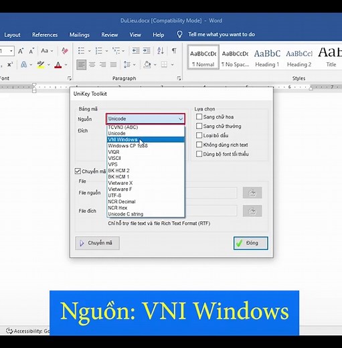Image resolution: width=342 pixels, height=348 pixels.
Task: Click the Clear All Formatting eraser icon
Action: (65, 51)
